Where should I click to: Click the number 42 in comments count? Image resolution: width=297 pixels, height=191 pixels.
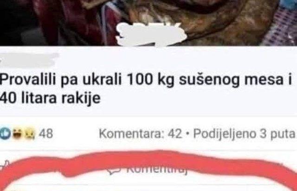click(x=175, y=134)
